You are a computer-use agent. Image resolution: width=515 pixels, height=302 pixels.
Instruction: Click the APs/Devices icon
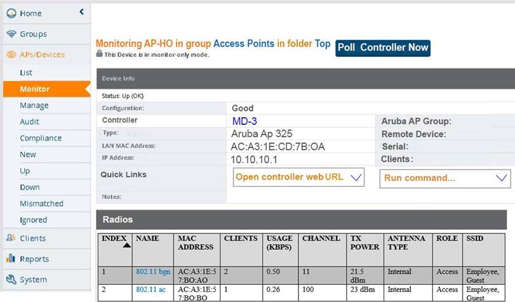11,55
